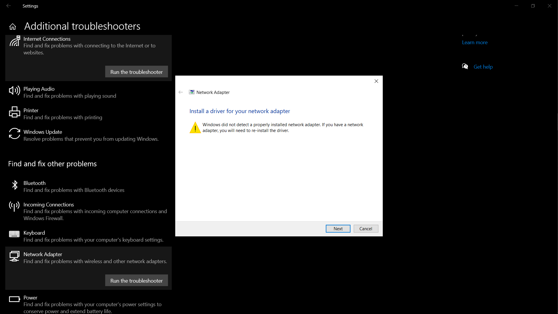Minimize the Settings window
The width and height of the screenshot is (558, 314).
516,6
